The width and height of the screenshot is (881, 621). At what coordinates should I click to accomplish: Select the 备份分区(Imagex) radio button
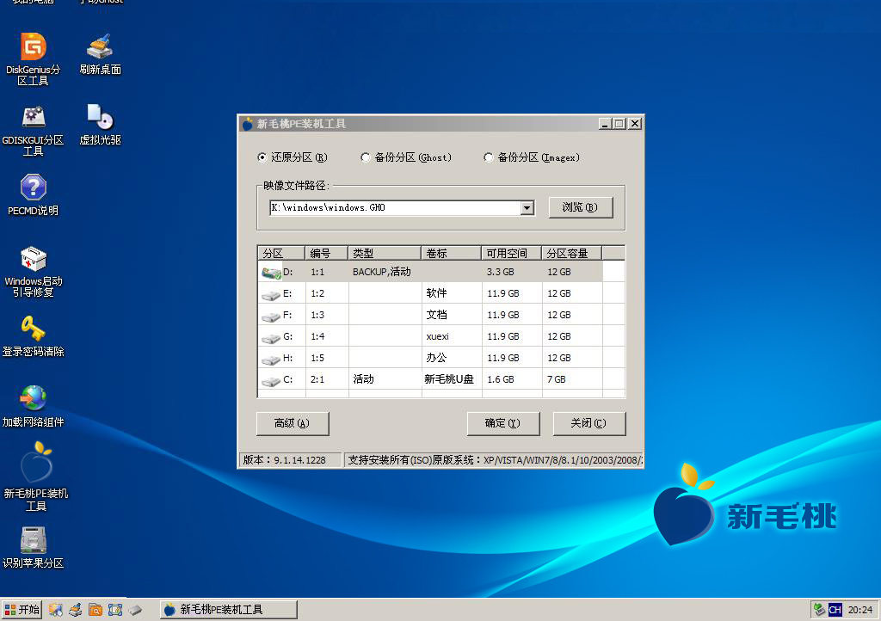(489, 157)
